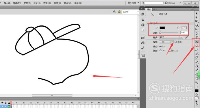
Task: Open the 调试(D) menu
Action: point(57,3)
